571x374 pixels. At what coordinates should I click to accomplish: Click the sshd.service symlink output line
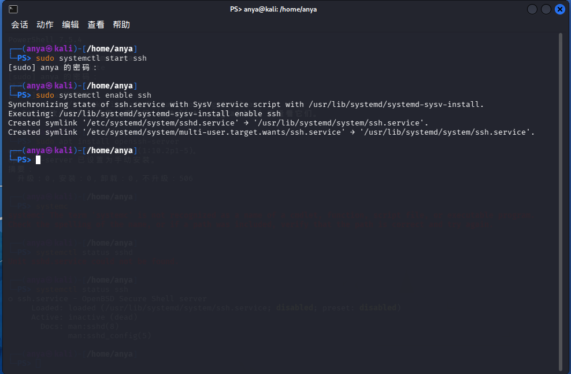click(218, 123)
